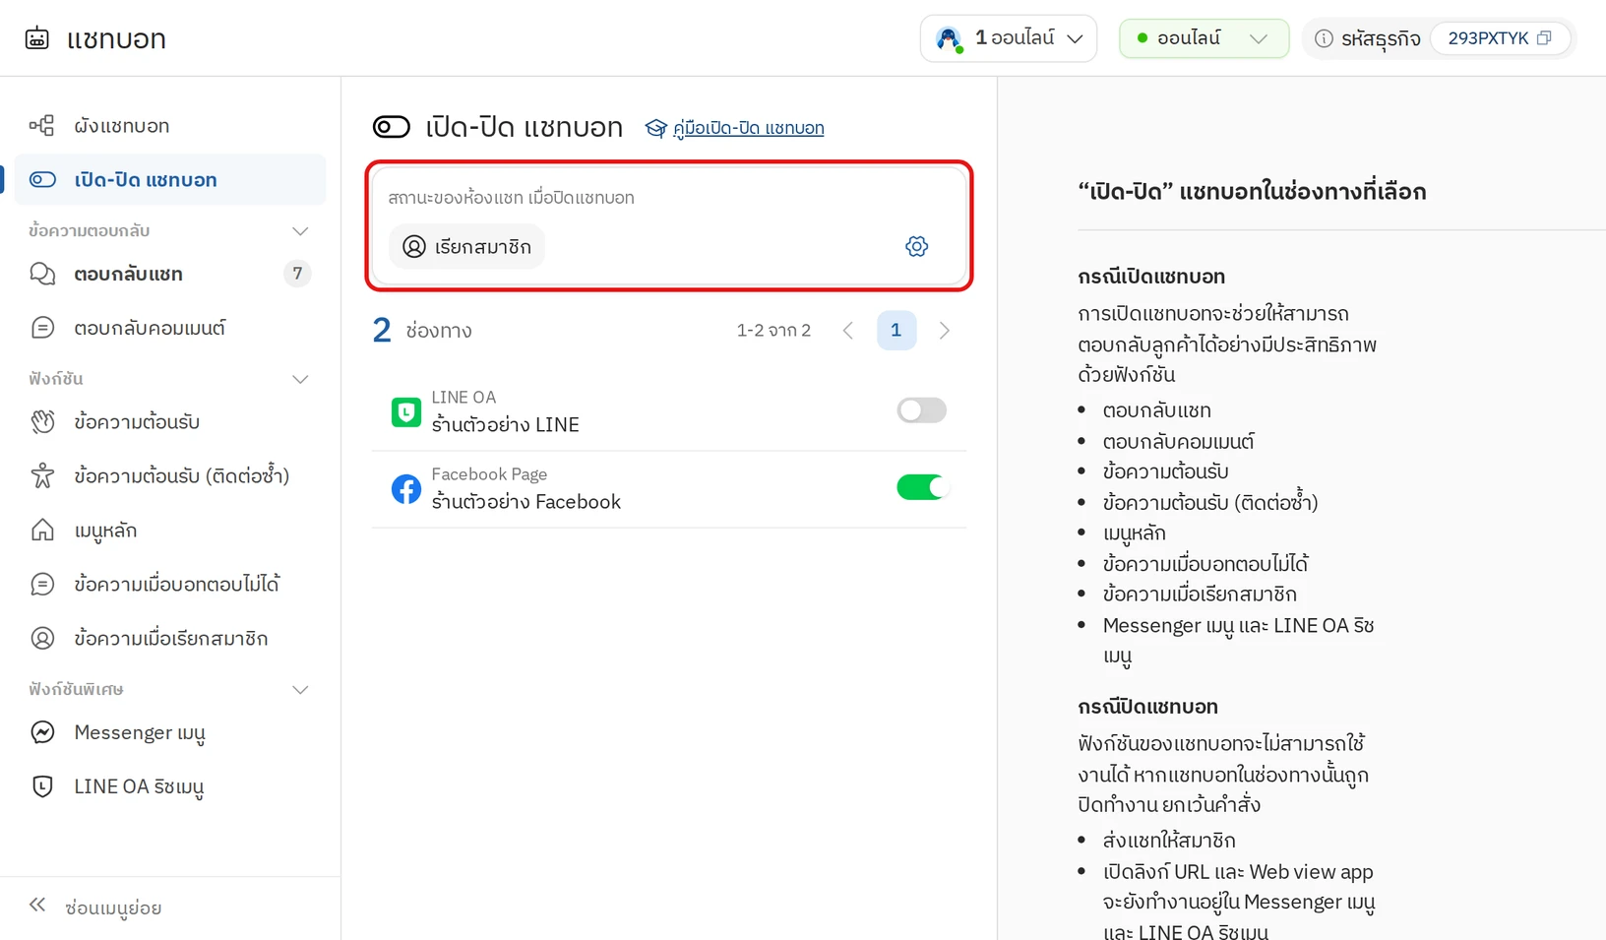This screenshot has width=1606, height=940.
Task: Open the คู่มือเปิด-ปิด แชทบอท guide link
Action: (x=748, y=128)
